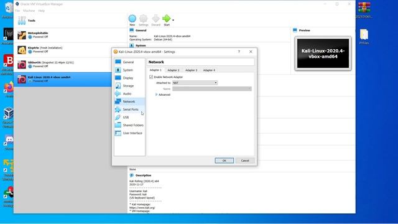Close the Settings dialog with X
The image size is (398, 224).
click(x=251, y=52)
